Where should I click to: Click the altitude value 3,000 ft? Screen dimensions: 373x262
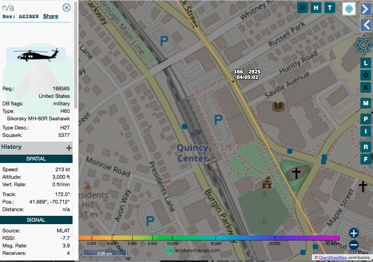[x=61, y=177]
